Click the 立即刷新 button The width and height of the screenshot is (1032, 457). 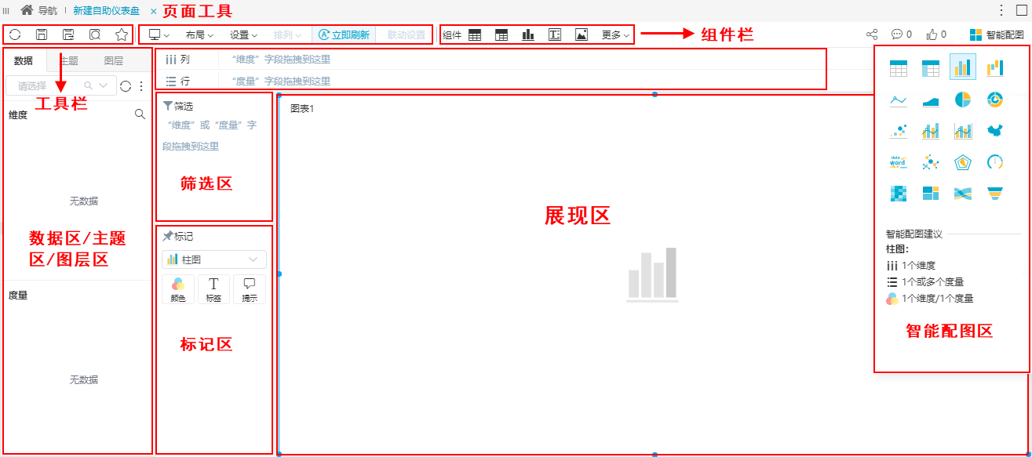(x=344, y=35)
